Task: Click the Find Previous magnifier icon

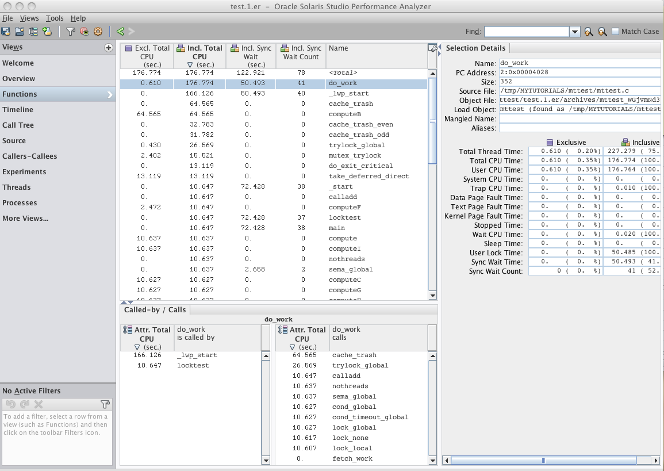Action: [x=589, y=32]
